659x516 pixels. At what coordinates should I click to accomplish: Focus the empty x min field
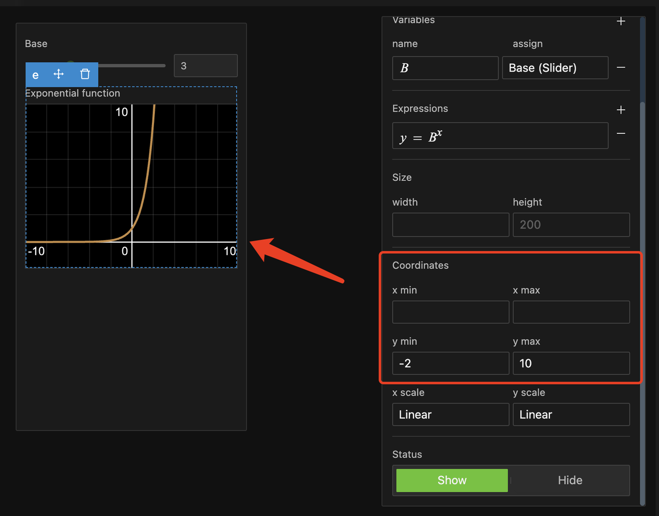[x=450, y=312]
